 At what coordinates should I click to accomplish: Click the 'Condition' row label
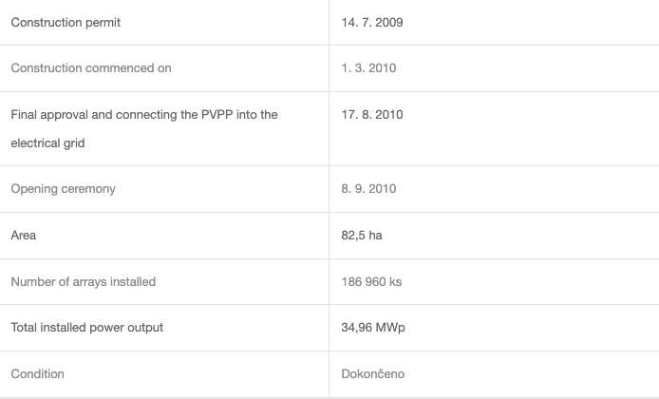(37, 373)
